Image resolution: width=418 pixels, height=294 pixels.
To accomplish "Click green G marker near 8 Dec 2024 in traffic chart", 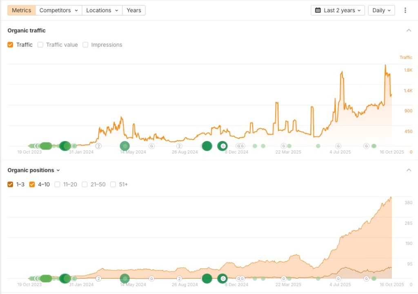I will pyautogui.click(x=222, y=146).
